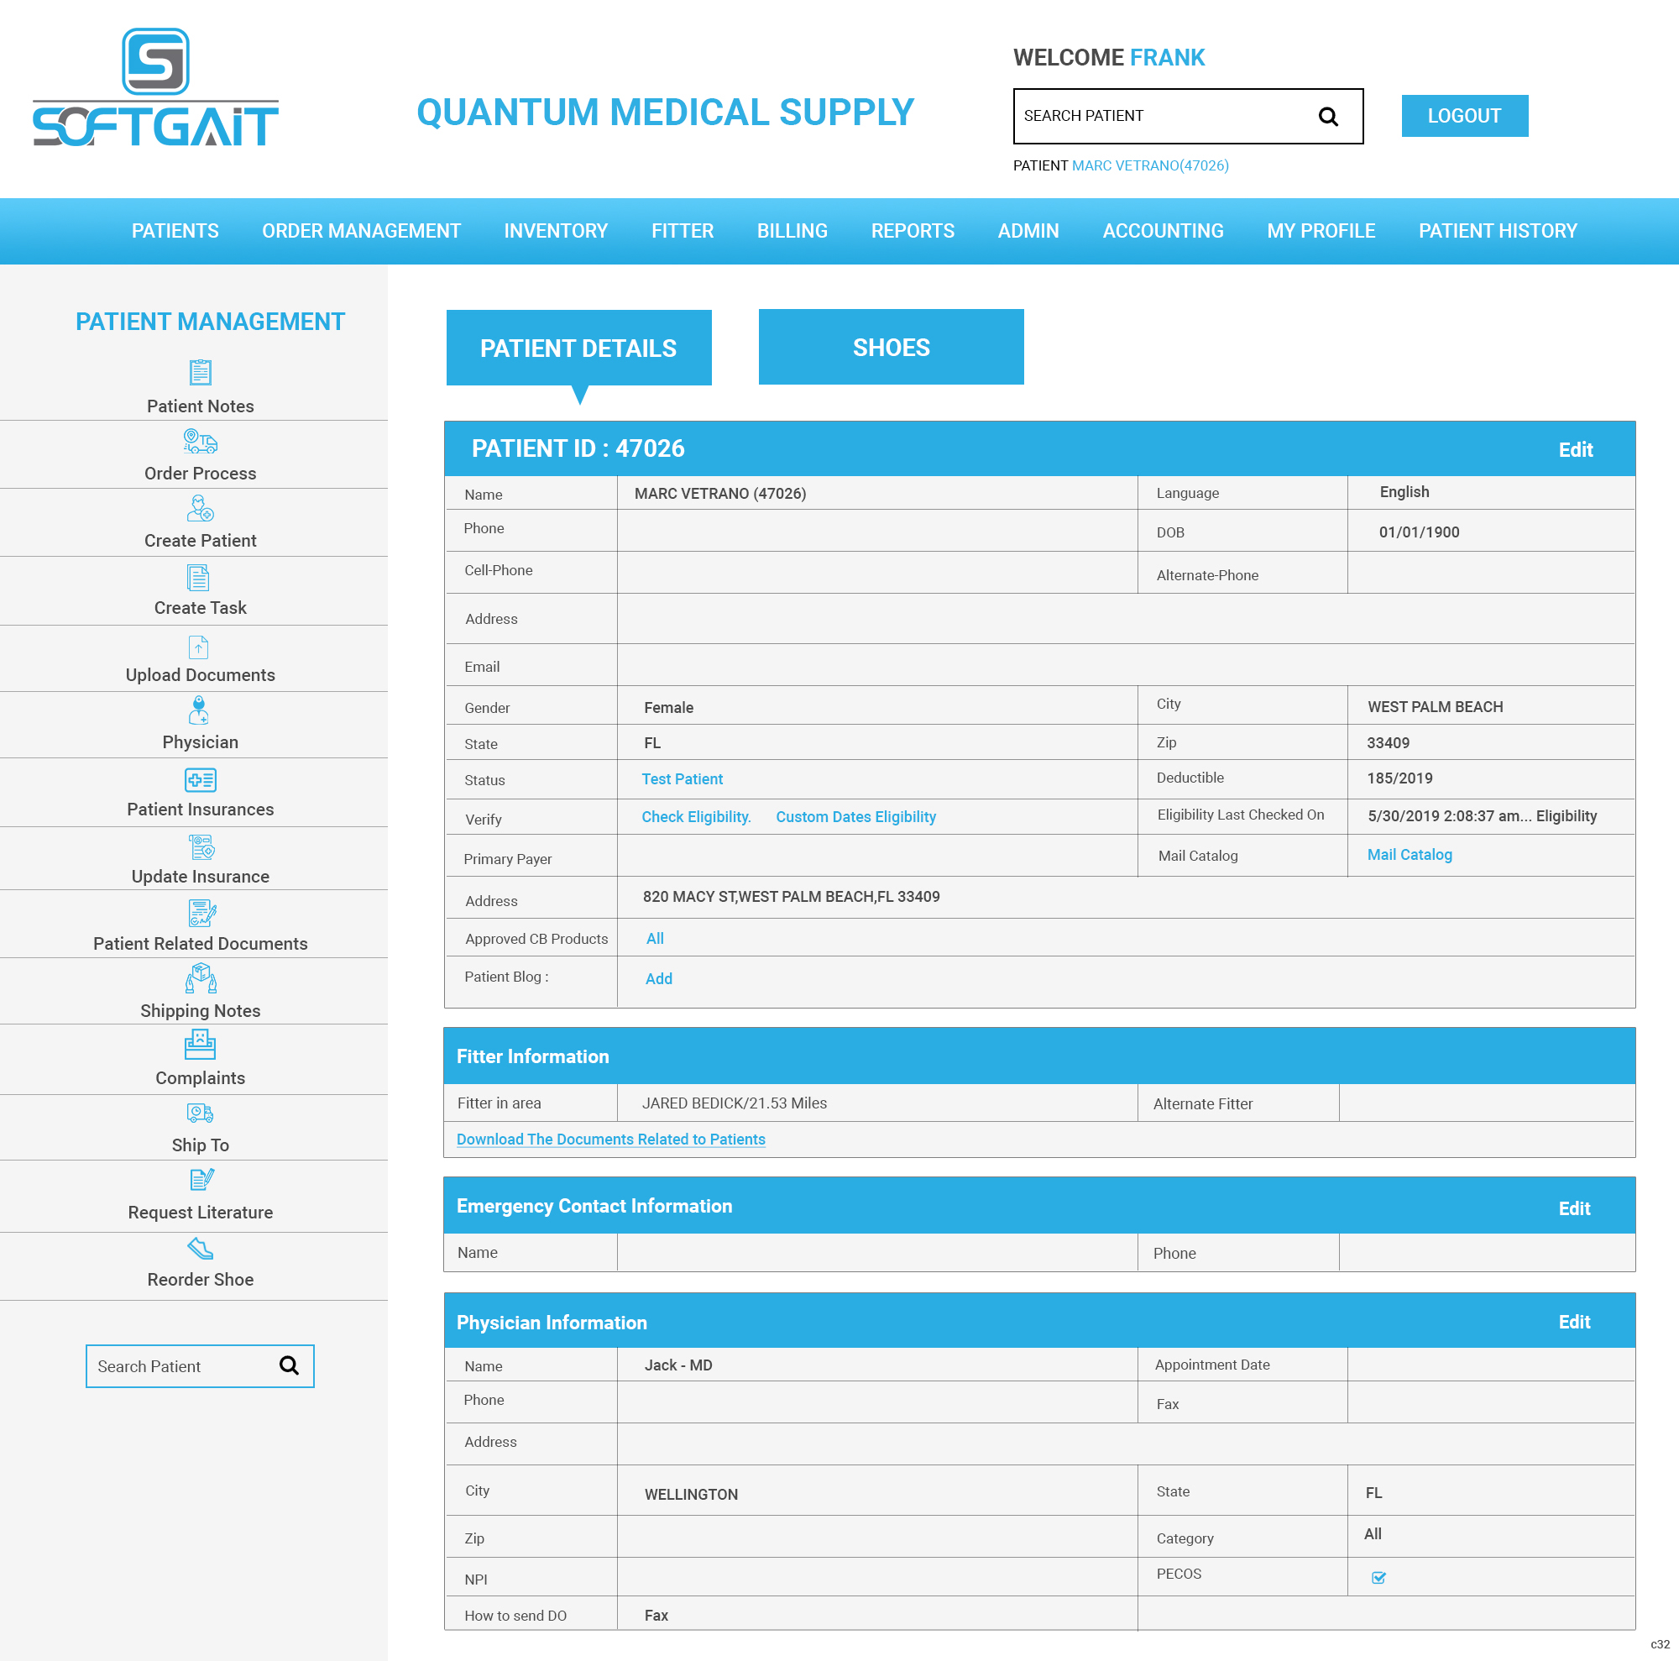This screenshot has height=1661, width=1679.
Task: Open the Complaints icon in sidebar
Action: 200,1045
